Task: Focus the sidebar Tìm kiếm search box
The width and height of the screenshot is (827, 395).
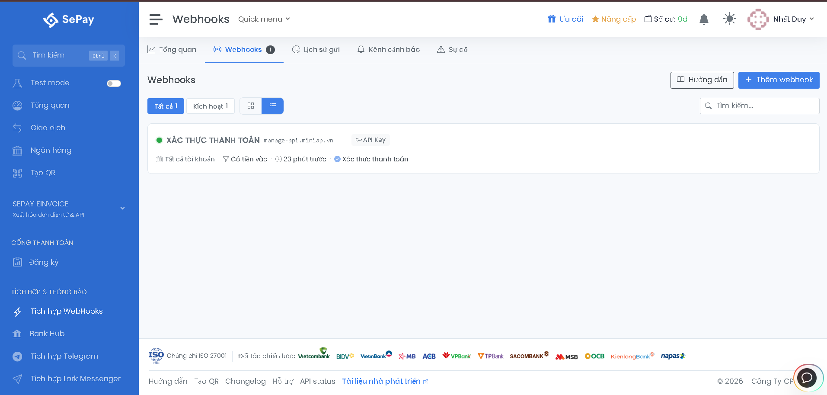Action: (69, 55)
